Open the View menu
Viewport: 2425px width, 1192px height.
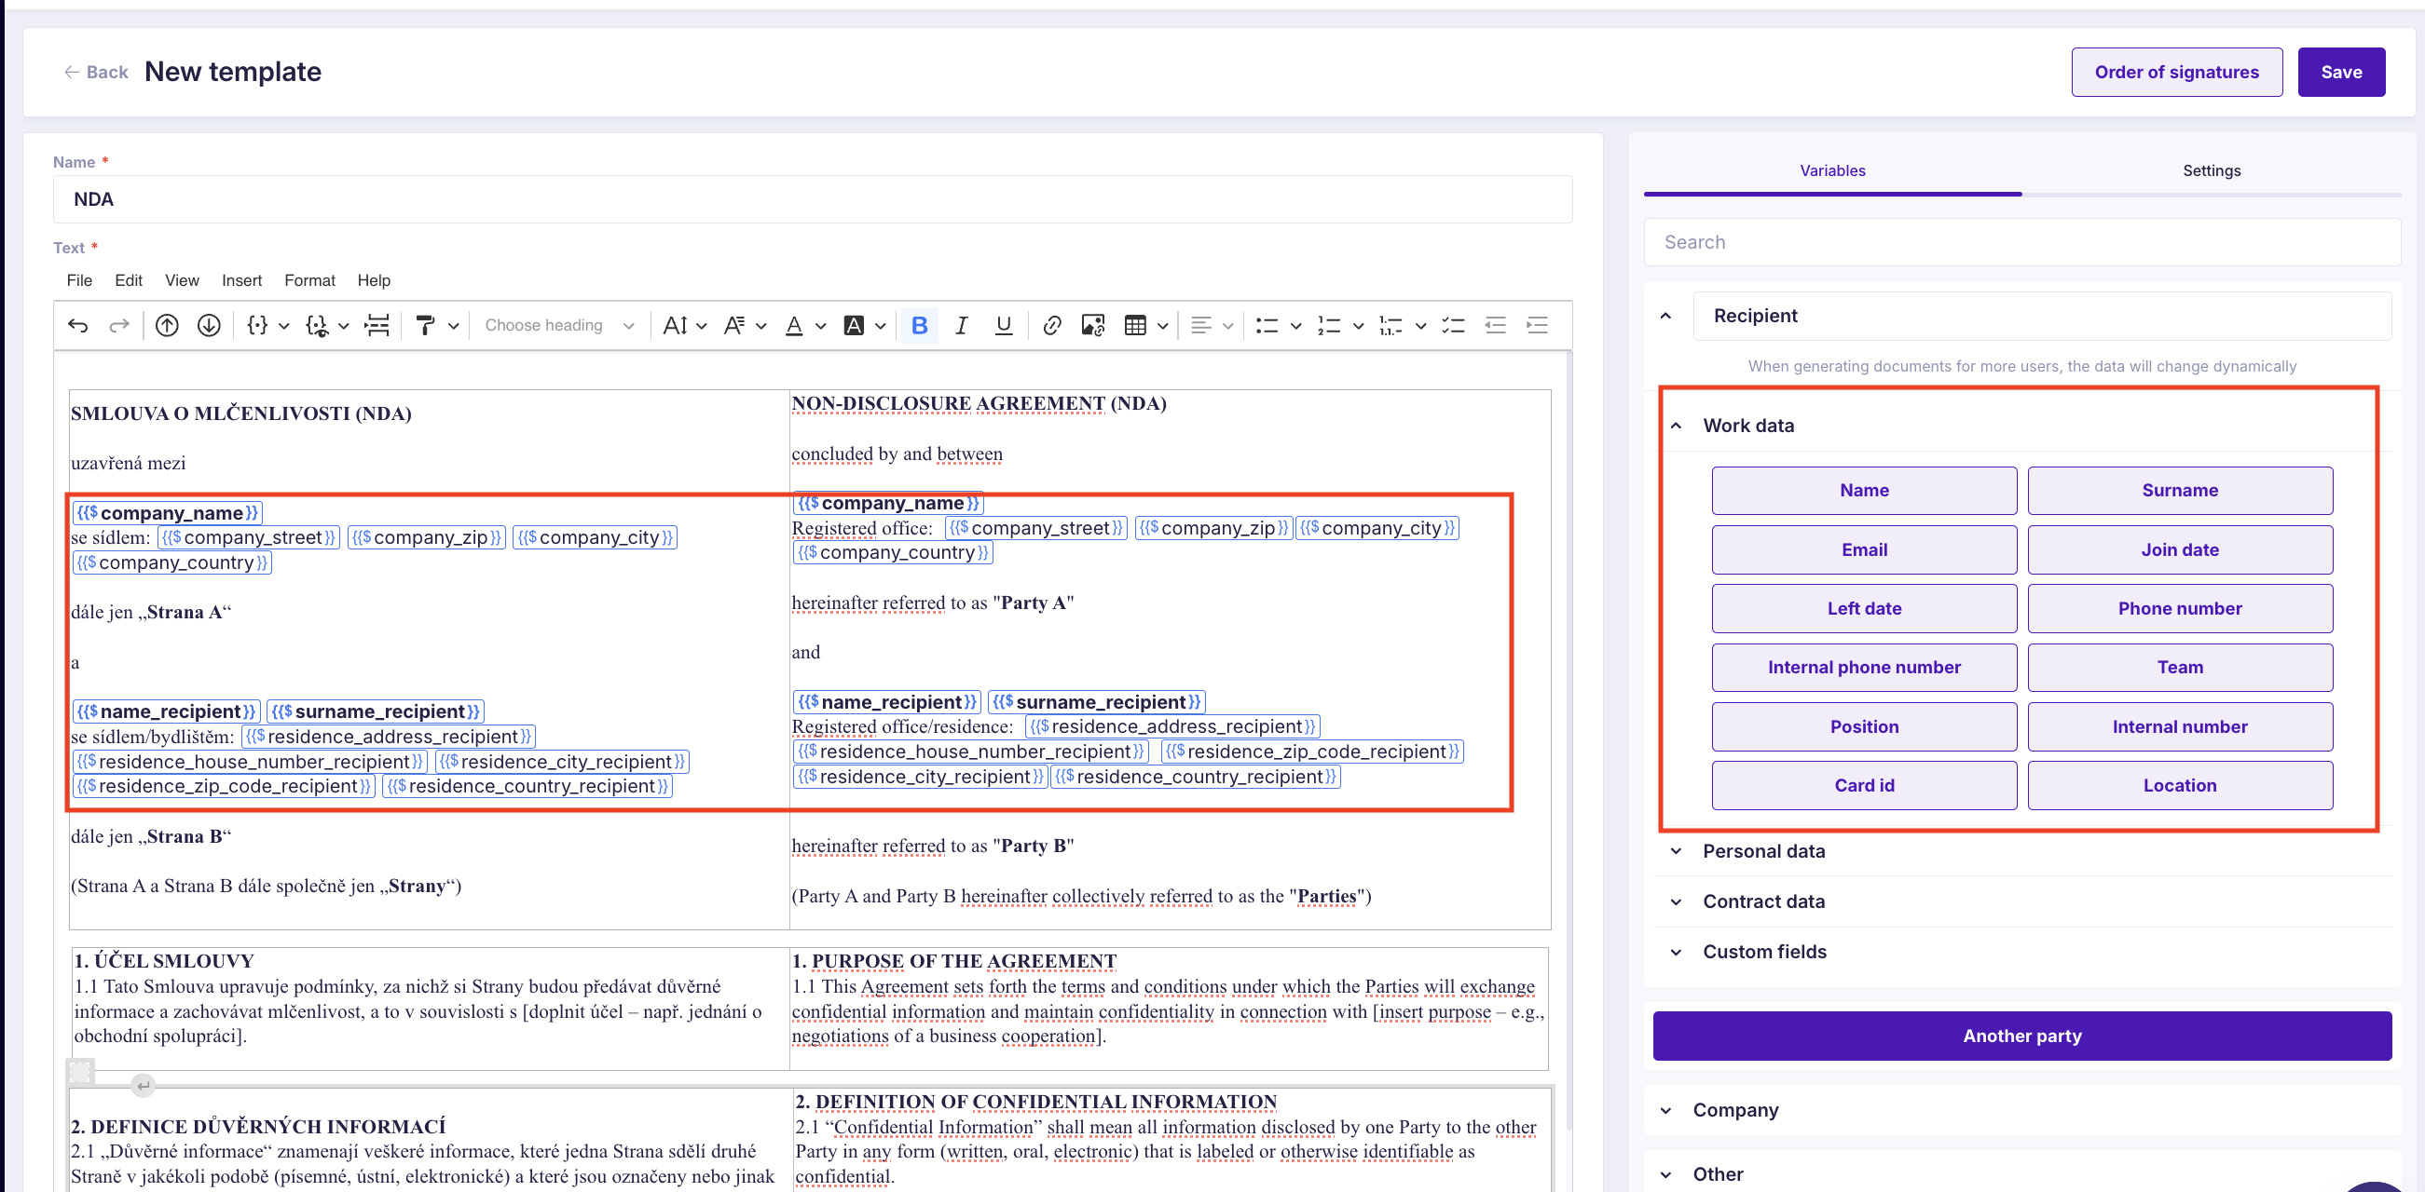point(182,280)
